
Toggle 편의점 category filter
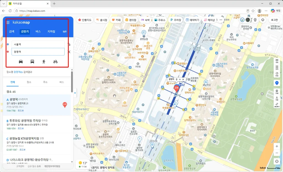click(x=131, y=20)
